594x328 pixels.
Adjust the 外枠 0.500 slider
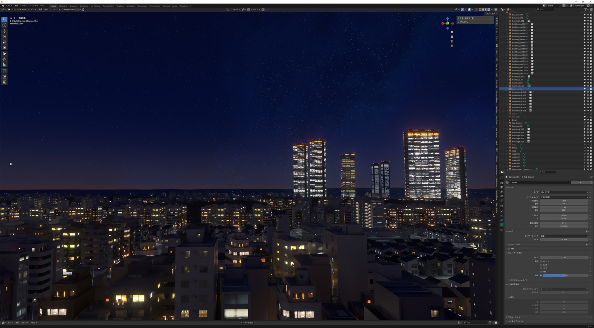click(x=565, y=276)
